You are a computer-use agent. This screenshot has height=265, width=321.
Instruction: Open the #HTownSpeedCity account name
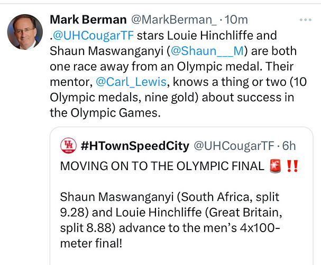(134, 145)
